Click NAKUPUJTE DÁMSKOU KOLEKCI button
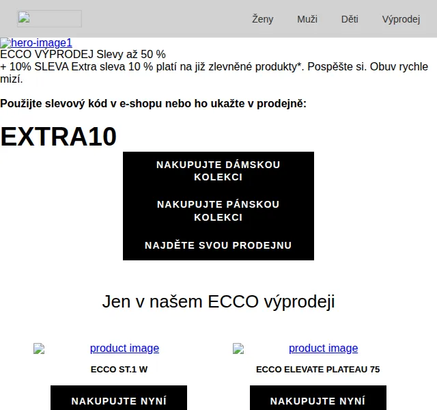 (x=218, y=171)
